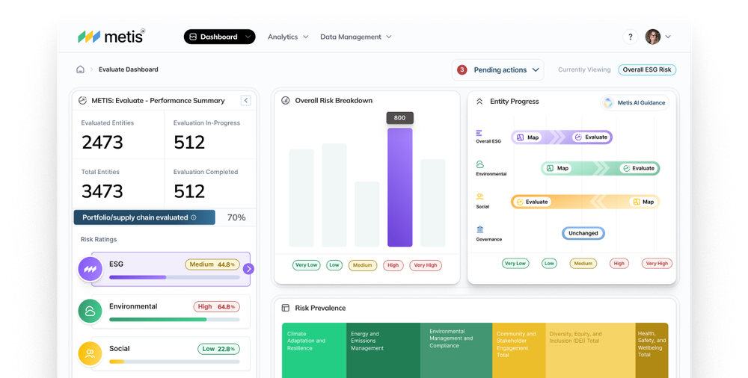Click the Low 22.8% Social badge
Viewport: 748px width, 378px height.
pyautogui.click(x=218, y=349)
